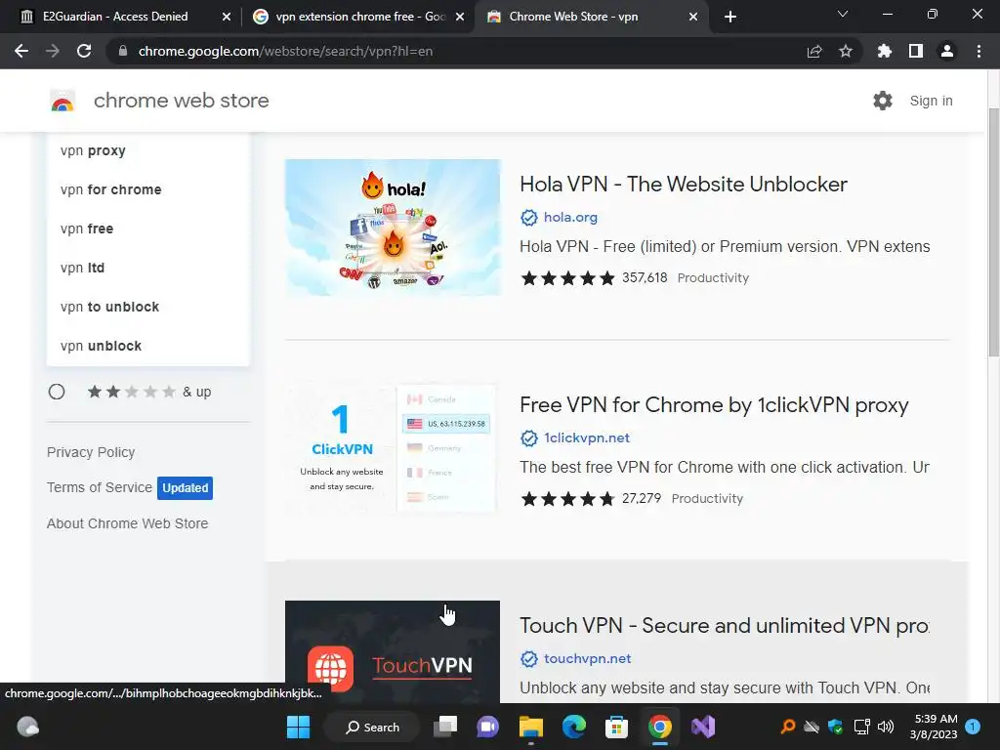Viewport: 1000px width, 750px height.
Task: Open the Chrome profile icon
Action: pos(947,51)
